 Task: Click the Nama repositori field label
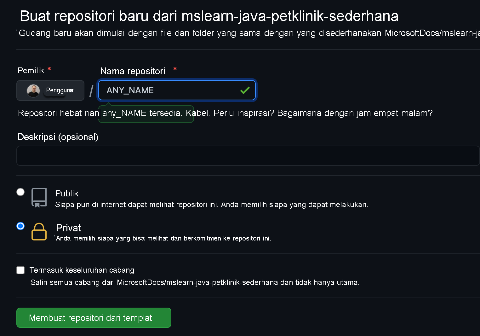click(x=132, y=71)
